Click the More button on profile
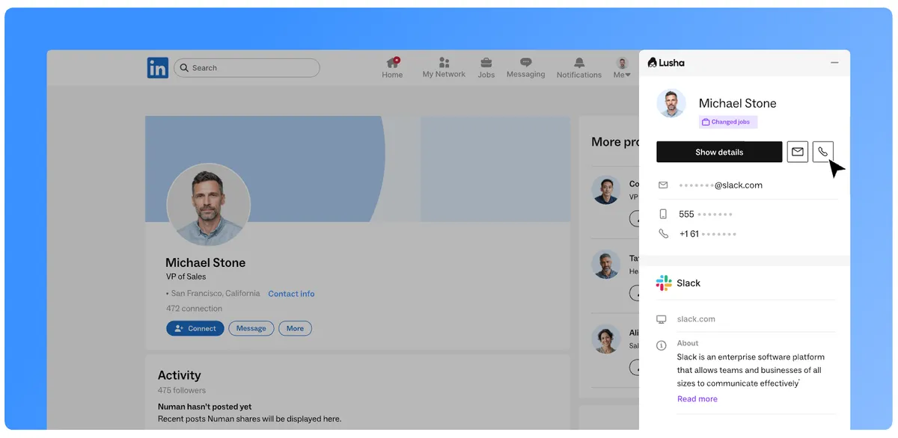 [x=296, y=328]
